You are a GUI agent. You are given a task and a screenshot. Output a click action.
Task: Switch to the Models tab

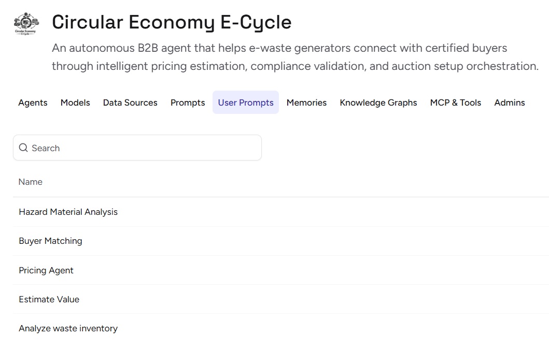pos(75,103)
